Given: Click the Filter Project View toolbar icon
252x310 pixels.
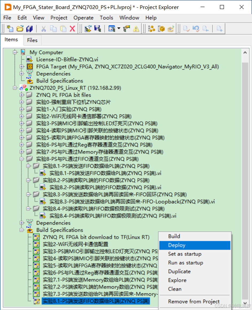Looking at the screenshot, I should coord(112,29).
